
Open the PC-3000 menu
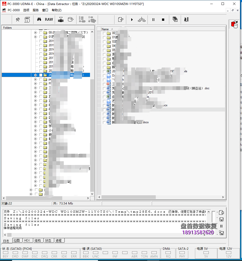14,10
